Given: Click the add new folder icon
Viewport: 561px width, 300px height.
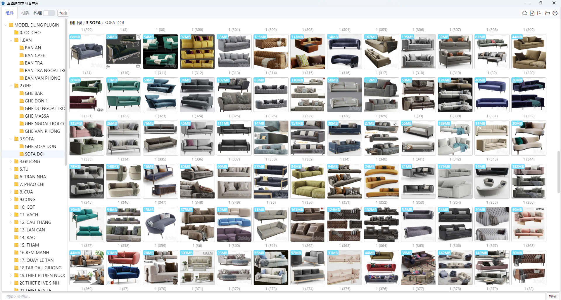Looking at the screenshot, I should click(540, 13).
